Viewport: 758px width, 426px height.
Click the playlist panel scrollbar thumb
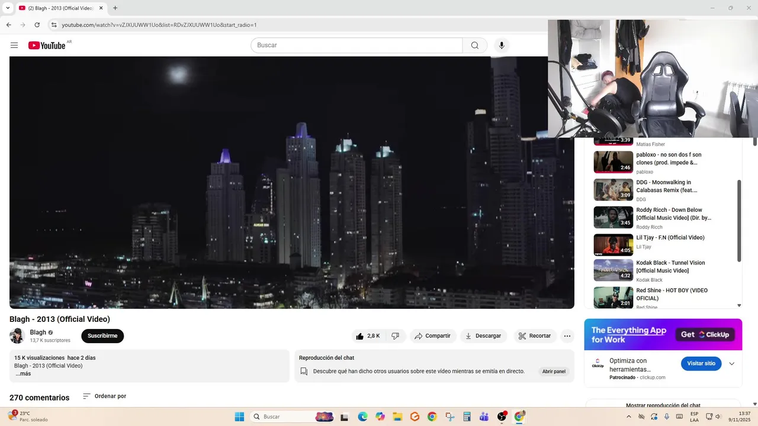click(739, 221)
